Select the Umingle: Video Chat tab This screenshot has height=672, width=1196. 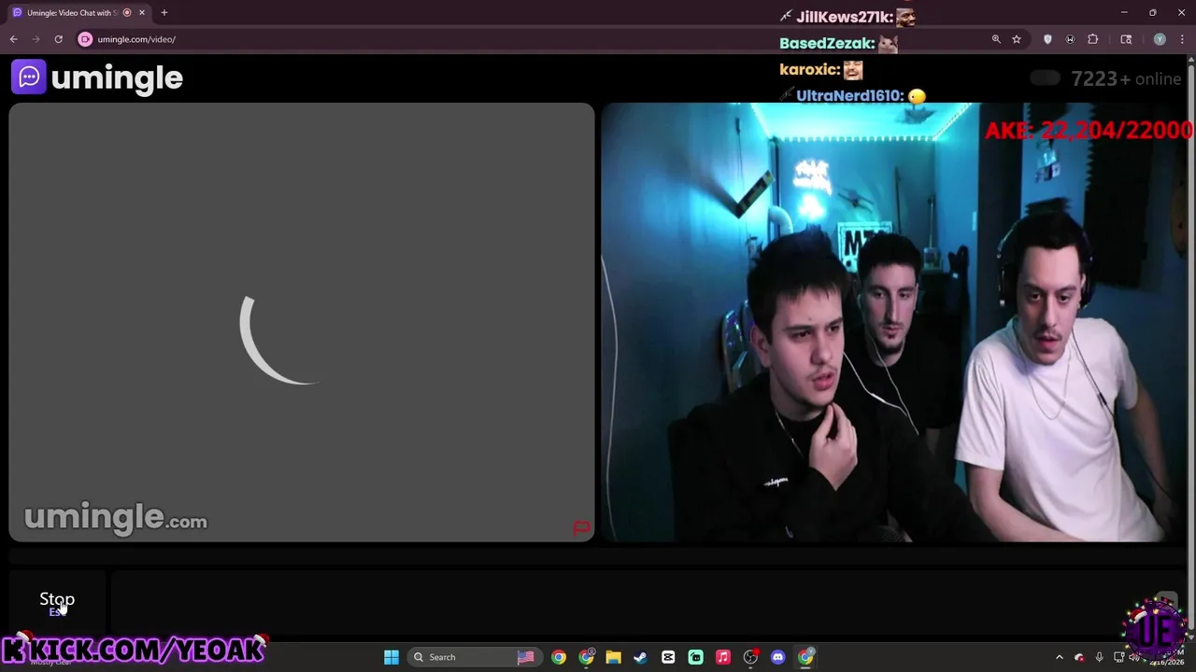click(78, 13)
